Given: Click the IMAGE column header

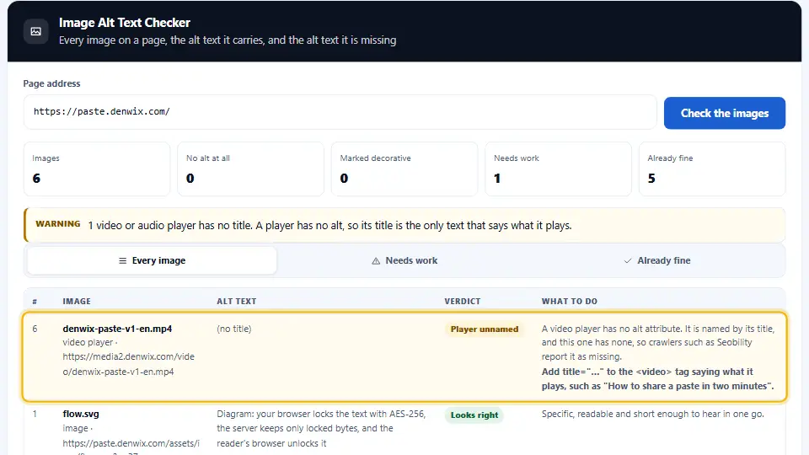Looking at the screenshot, I should [77, 302].
